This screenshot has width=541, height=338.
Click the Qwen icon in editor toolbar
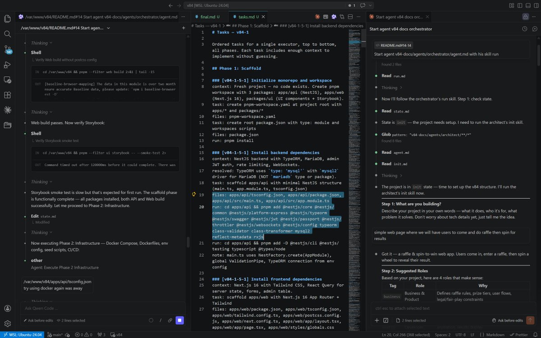tap(334, 16)
